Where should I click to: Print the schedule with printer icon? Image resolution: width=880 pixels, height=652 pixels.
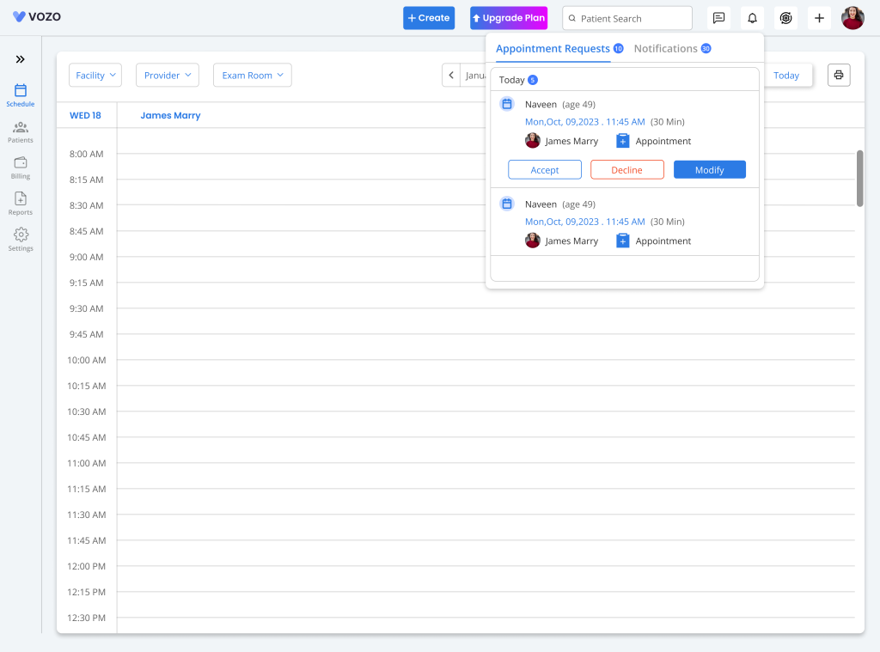tap(839, 76)
